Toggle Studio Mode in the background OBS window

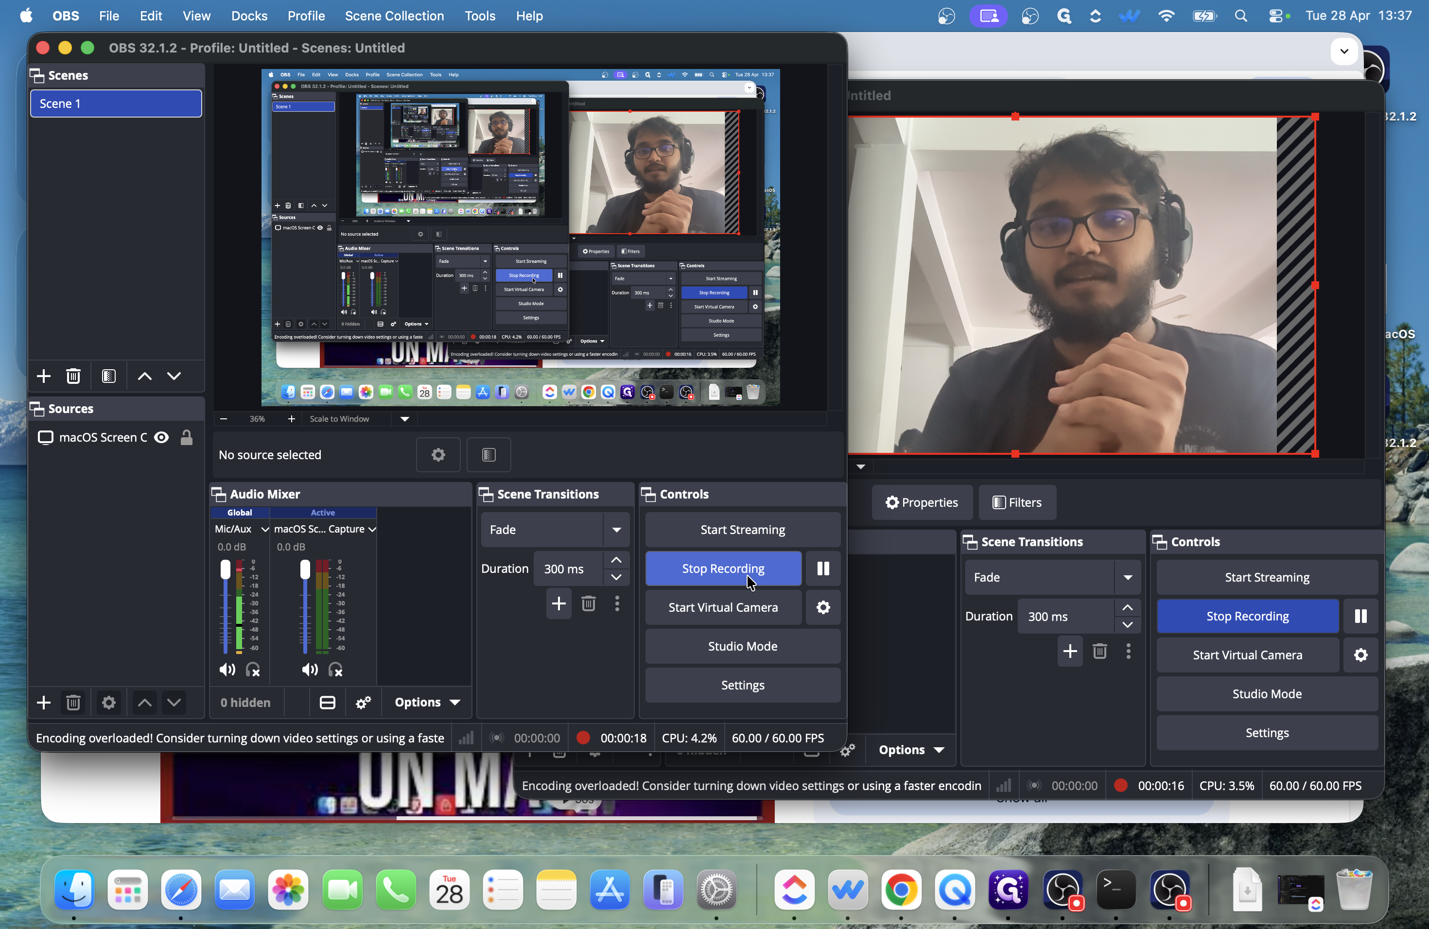pos(1267,694)
